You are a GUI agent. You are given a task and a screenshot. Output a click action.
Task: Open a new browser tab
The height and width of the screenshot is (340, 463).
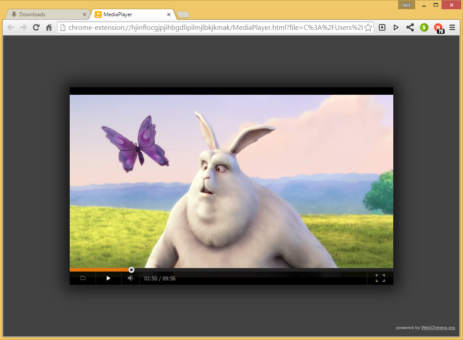(x=183, y=14)
